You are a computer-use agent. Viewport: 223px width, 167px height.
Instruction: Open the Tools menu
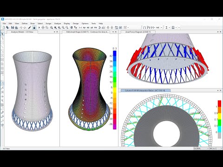point(93,24)
